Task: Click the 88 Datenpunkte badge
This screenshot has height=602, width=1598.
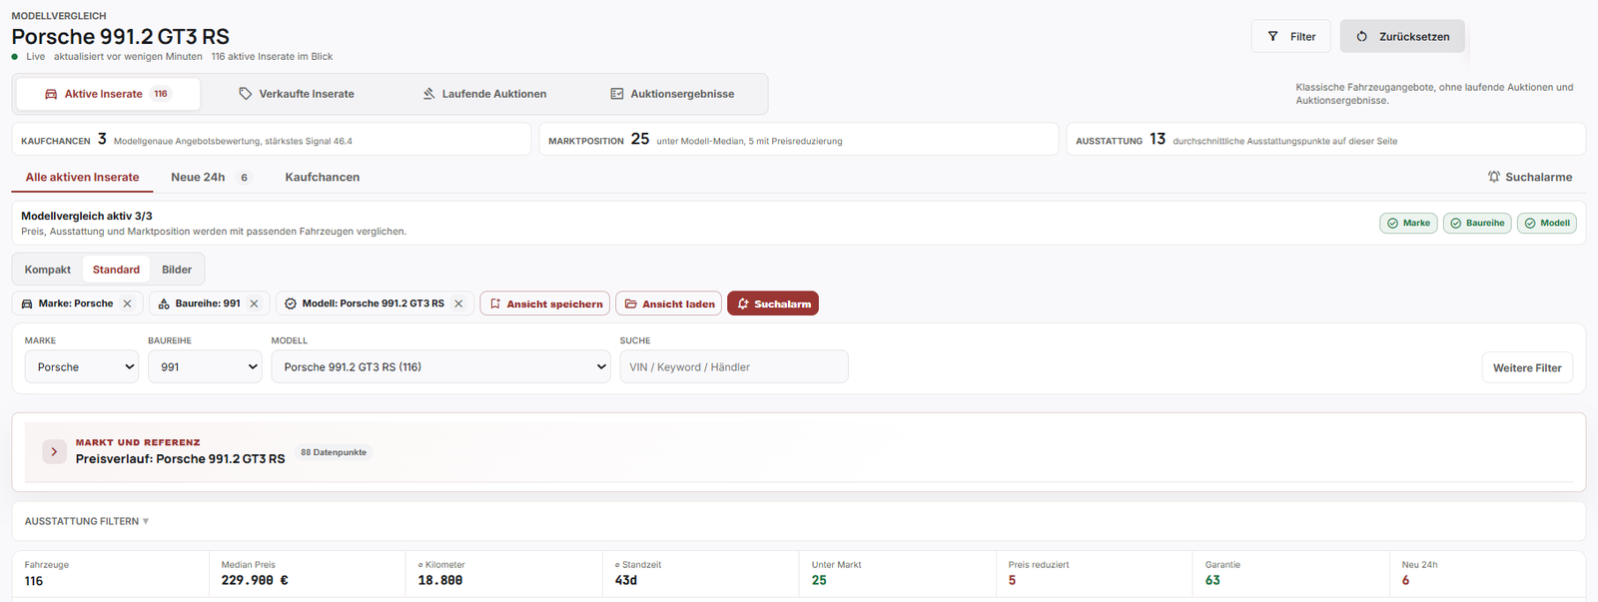Action: coord(334,452)
